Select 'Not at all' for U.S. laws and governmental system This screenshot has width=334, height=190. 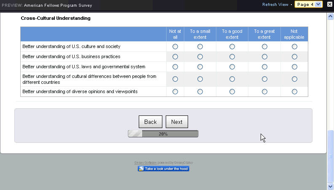pos(175,67)
